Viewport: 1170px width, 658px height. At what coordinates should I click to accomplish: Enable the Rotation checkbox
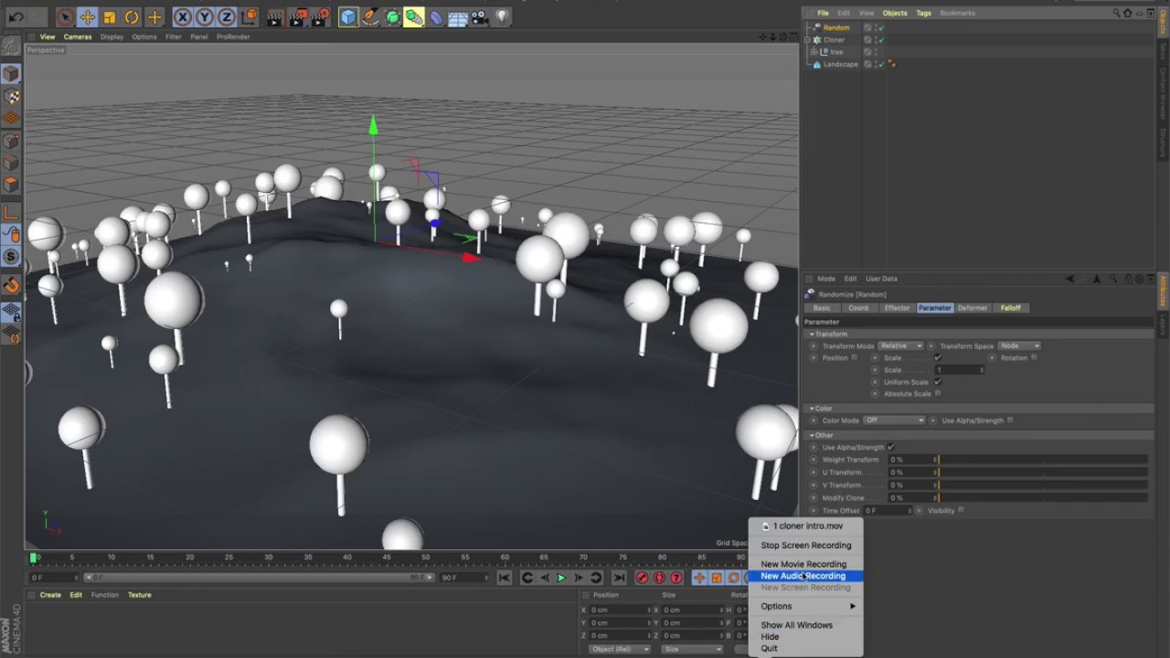pos(1035,358)
